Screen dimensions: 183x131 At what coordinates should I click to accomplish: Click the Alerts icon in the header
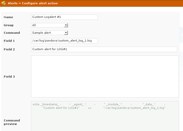click(4, 3)
